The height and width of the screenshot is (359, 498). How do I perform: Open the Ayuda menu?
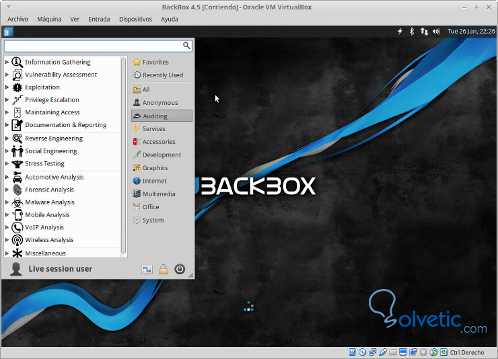pos(170,19)
